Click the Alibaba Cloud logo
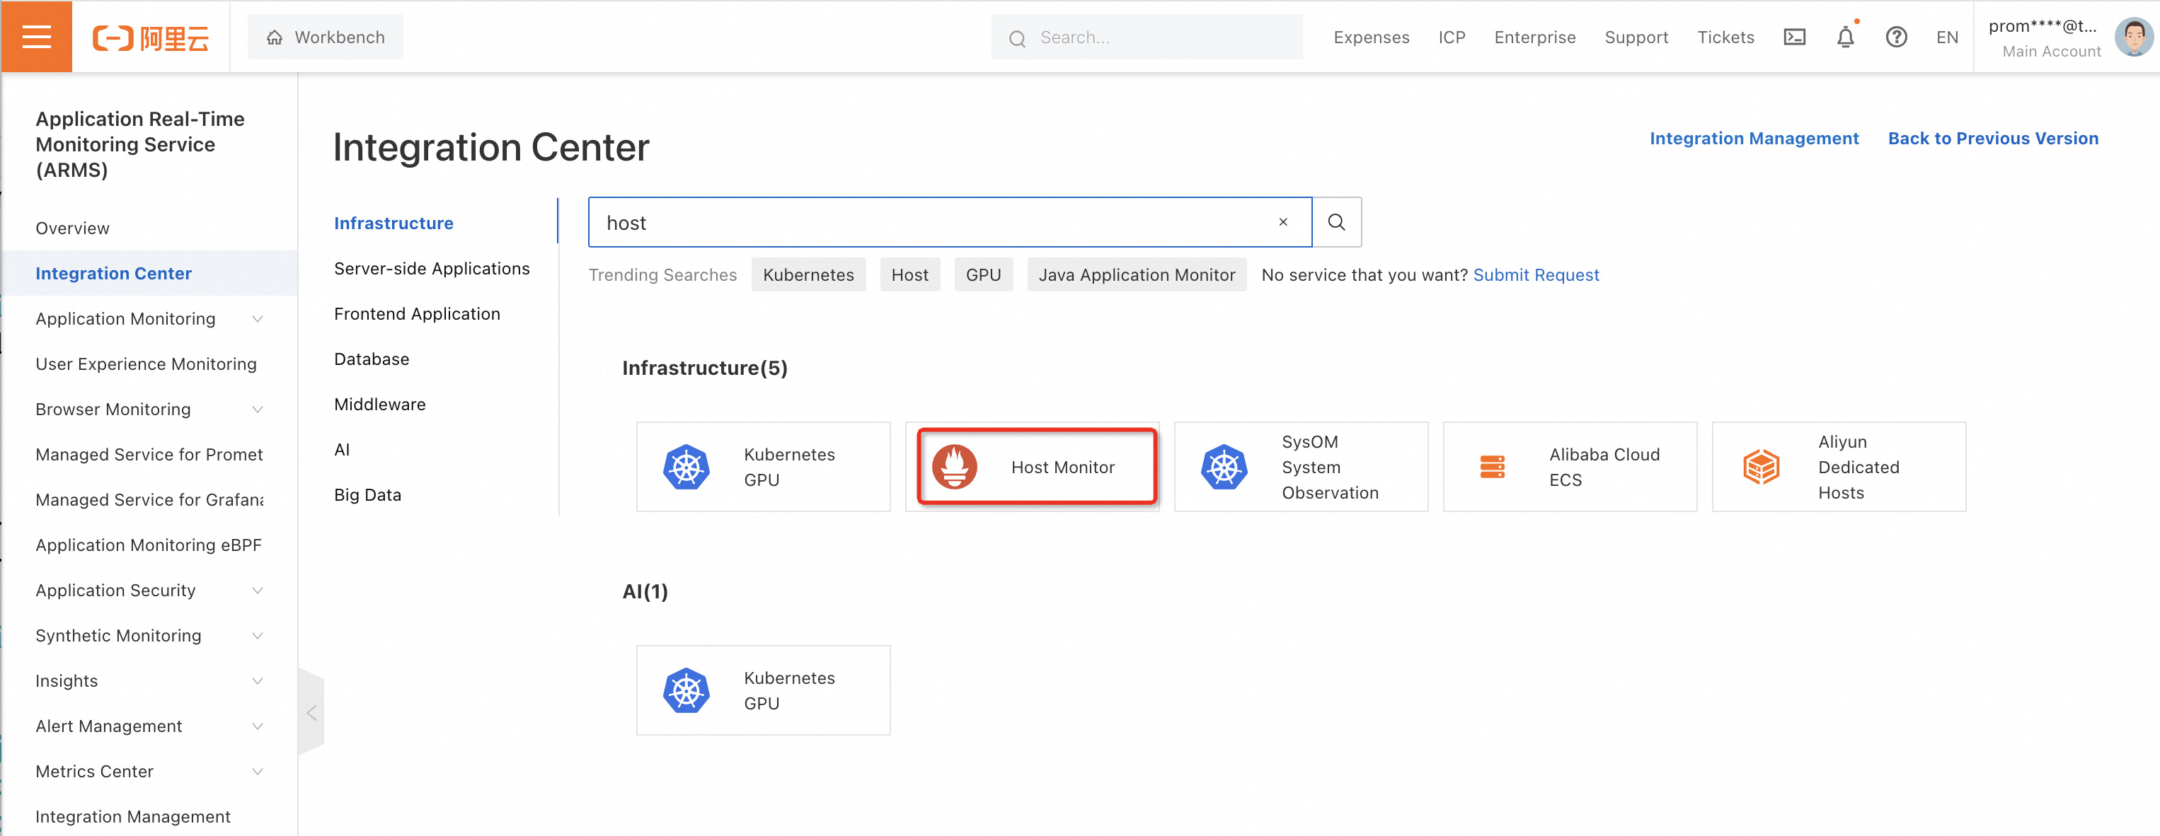The image size is (2160, 836). 150,37
